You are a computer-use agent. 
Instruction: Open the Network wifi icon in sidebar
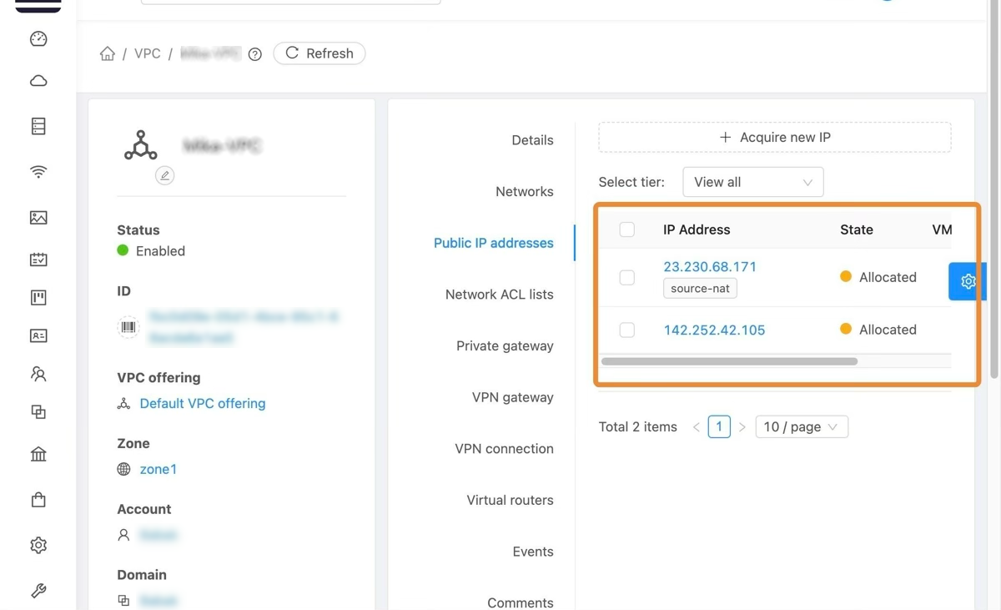(x=38, y=172)
